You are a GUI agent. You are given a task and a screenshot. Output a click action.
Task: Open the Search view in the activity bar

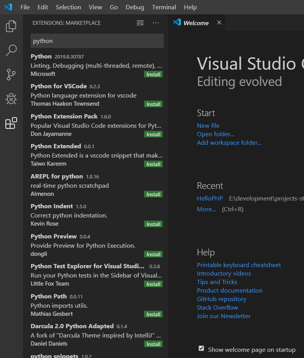point(11,50)
